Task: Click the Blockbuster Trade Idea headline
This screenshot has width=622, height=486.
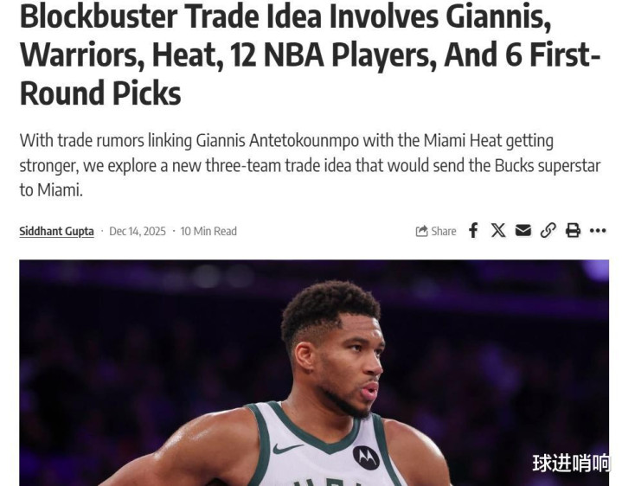Action: pos(310,54)
